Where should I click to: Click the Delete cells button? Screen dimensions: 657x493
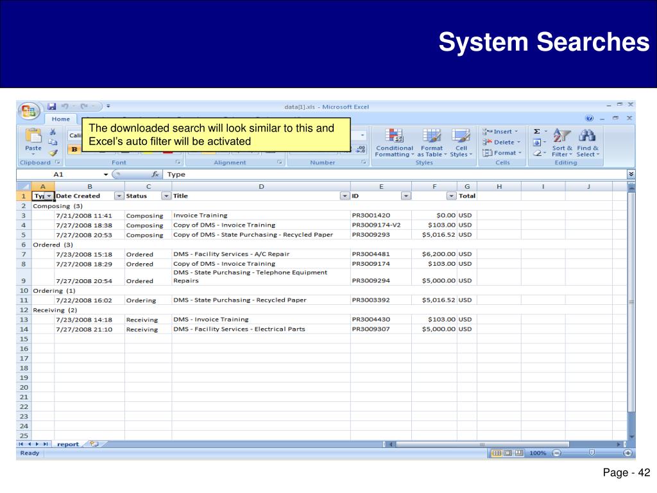(x=502, y=142)
